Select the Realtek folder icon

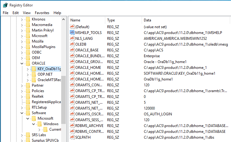point(28,96)
